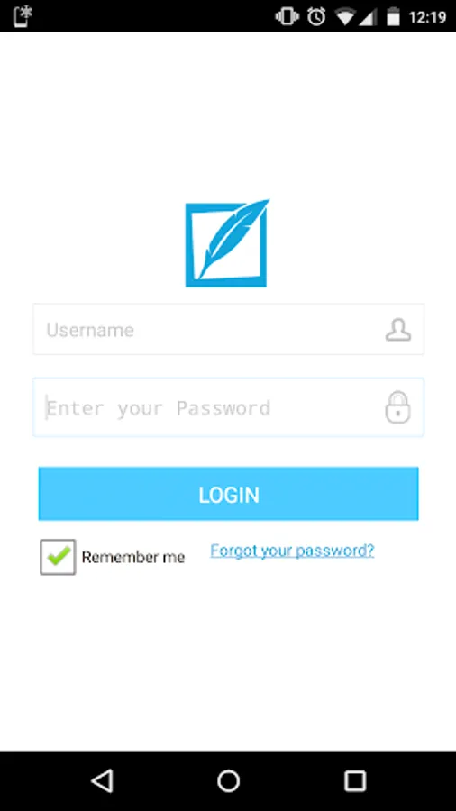Tap the Android home circle button
Viewport: 456px width, 811px height.
point(228,780)
